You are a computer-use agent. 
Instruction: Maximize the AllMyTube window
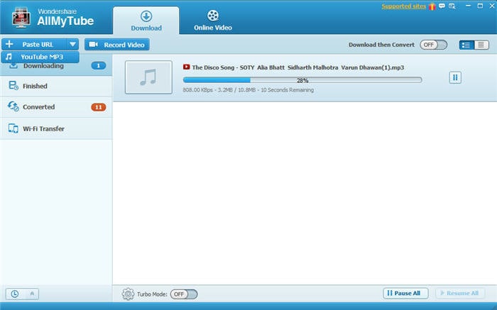tap(480, 6)
